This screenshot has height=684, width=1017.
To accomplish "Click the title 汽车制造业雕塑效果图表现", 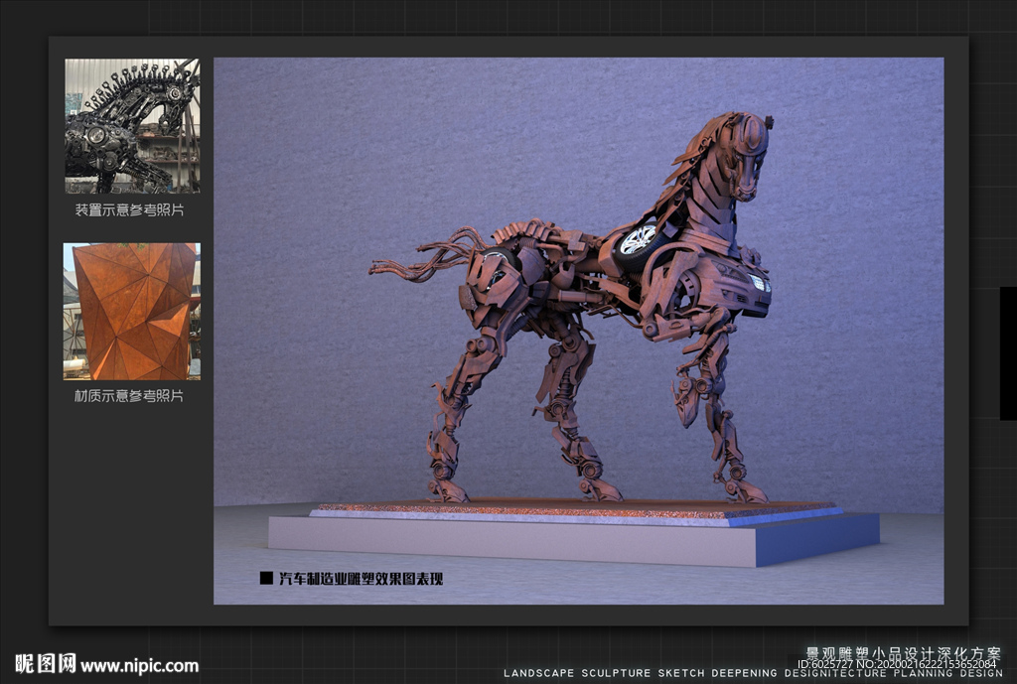I will pyautogui.click(x=361, y=579).
